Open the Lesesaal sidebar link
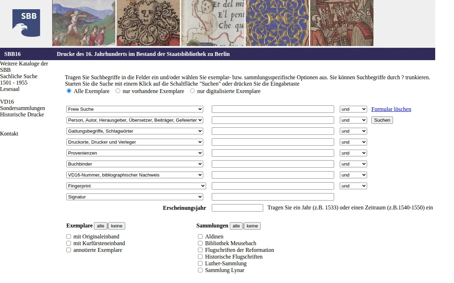This screenshot has width=454, height=283. tap(10, 89)
